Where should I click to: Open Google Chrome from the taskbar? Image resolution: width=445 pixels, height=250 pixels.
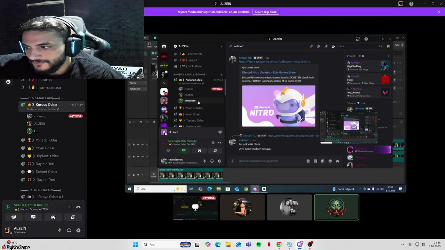pos(279,244)
